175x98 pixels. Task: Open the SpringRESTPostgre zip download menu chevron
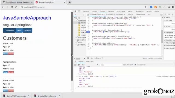pos(28,96)
